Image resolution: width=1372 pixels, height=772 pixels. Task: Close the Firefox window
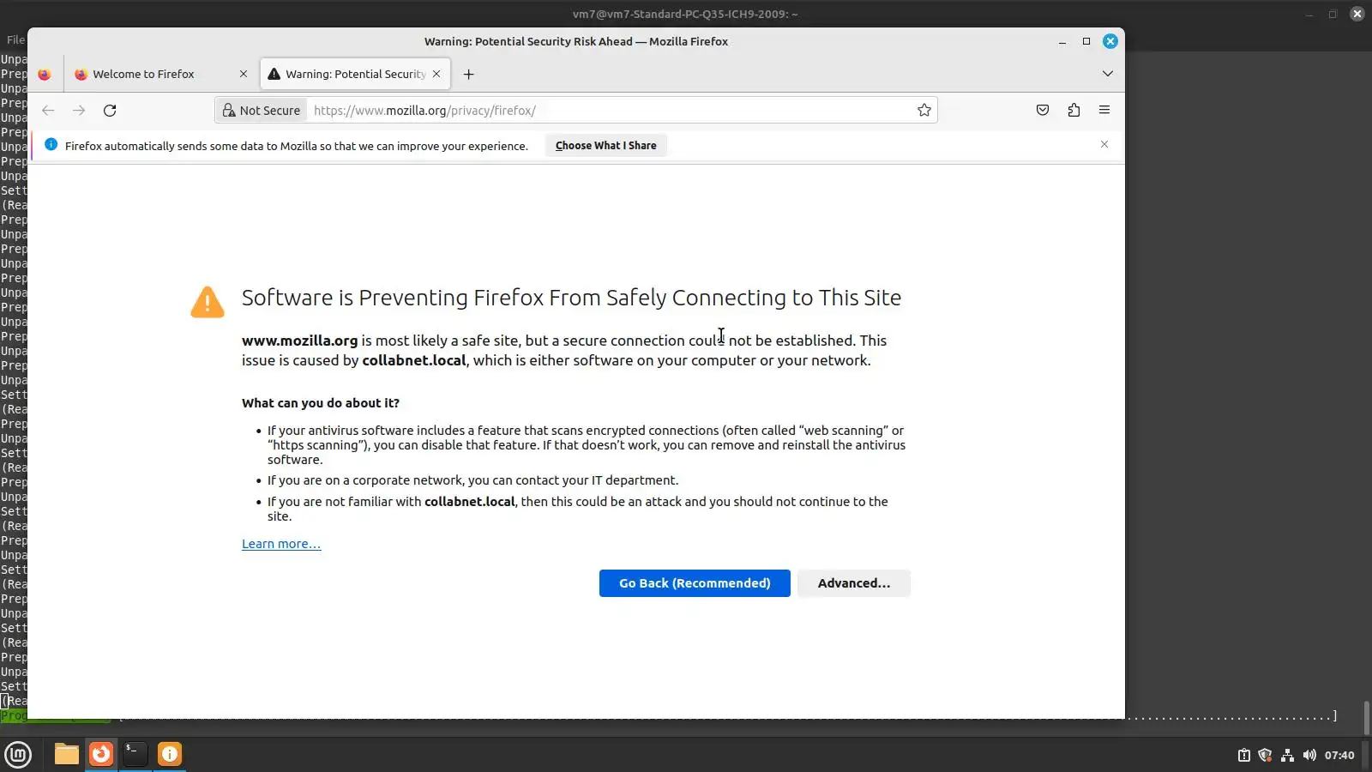[1110, 41]
